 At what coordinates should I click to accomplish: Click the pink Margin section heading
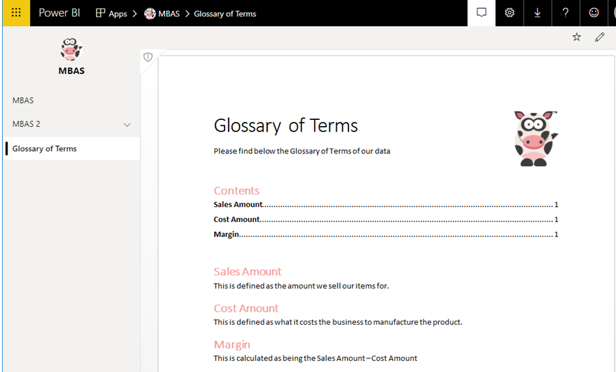[x=232, y=345]
